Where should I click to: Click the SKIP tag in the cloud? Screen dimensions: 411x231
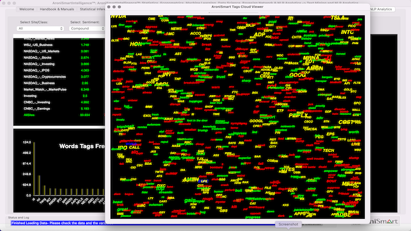tap(251, 26)
